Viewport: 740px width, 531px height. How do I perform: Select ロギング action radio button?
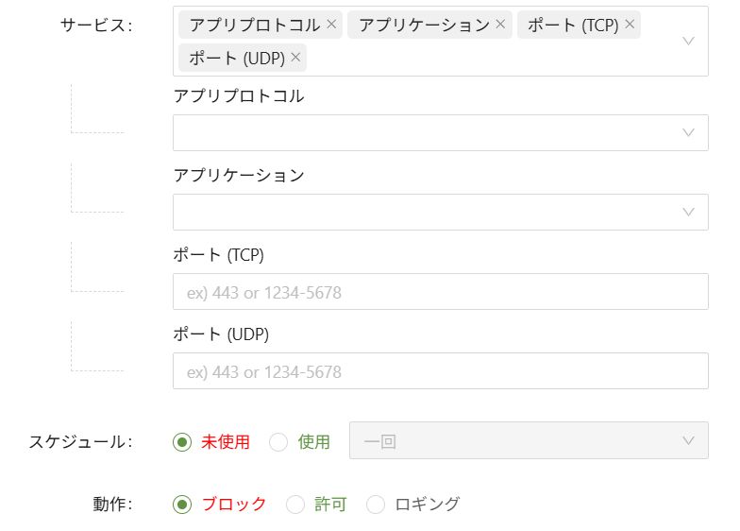(376, 505)
